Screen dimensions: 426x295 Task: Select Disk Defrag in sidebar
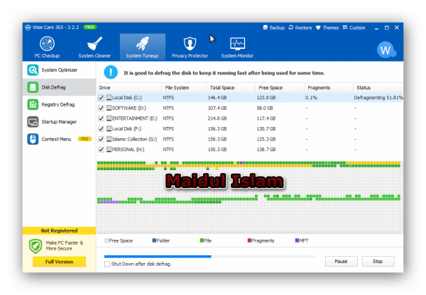[x=59, y=87]
